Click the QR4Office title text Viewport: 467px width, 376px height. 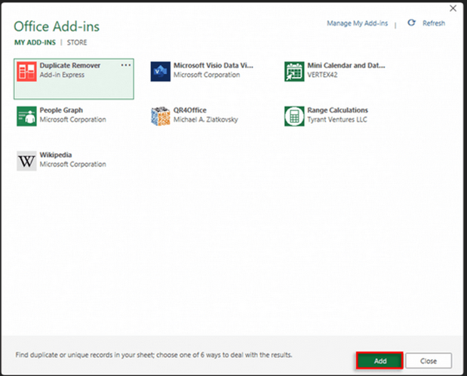[189, 110]
